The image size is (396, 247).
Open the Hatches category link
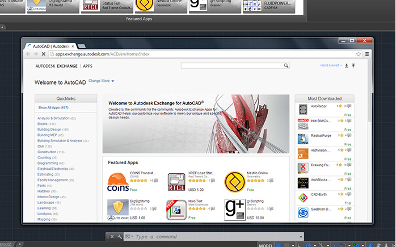point(44,191)
